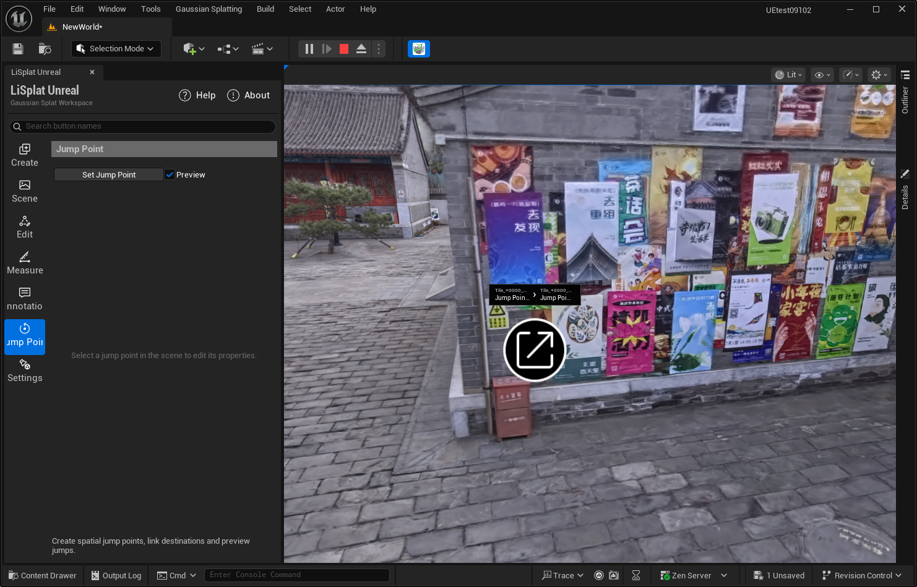Open the viewport gear settings dropdown

click(879, 75)
